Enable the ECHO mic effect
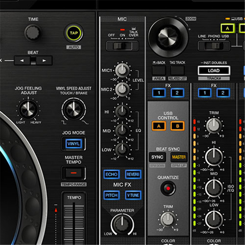Viewport: 245px width, 245px height. (x=111, y=174)
